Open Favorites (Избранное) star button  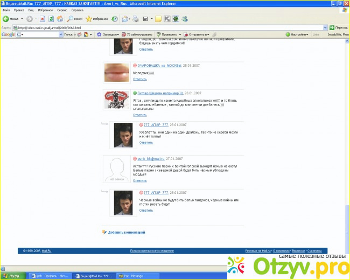(x=97, y=19)
